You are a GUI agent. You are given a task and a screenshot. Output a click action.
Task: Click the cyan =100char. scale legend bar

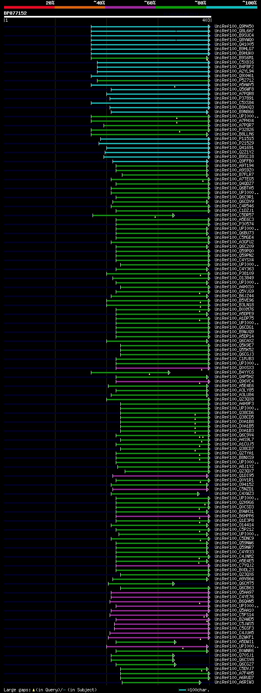(183, 690)
